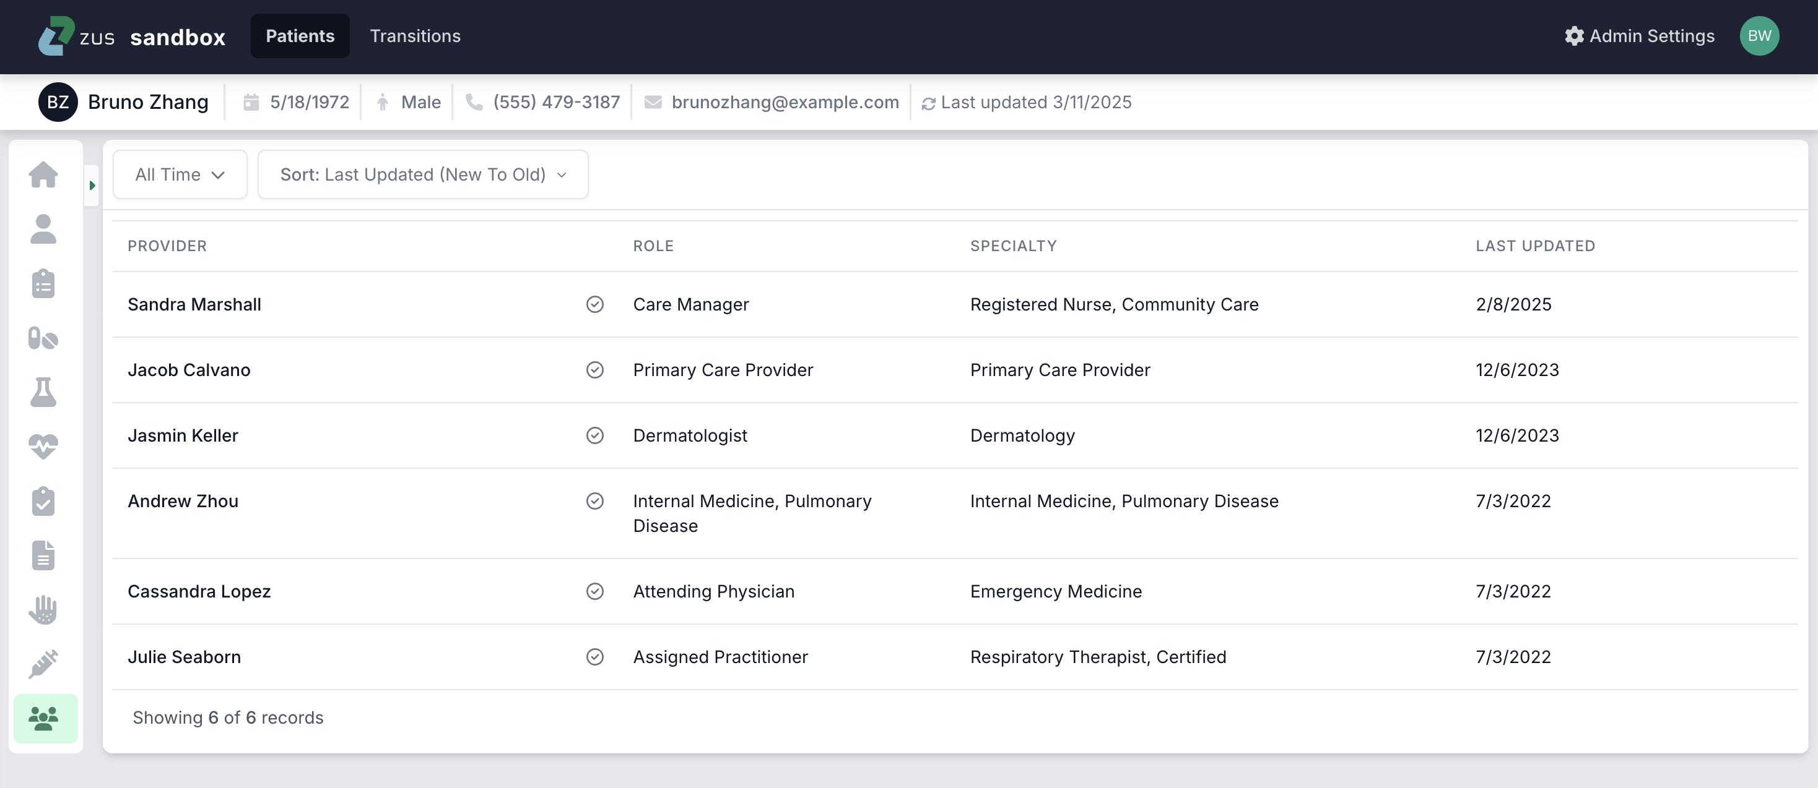Viewport: 1818px width, 788px height.
Task: Open Admin Settings
Action: click(1640, 36)
